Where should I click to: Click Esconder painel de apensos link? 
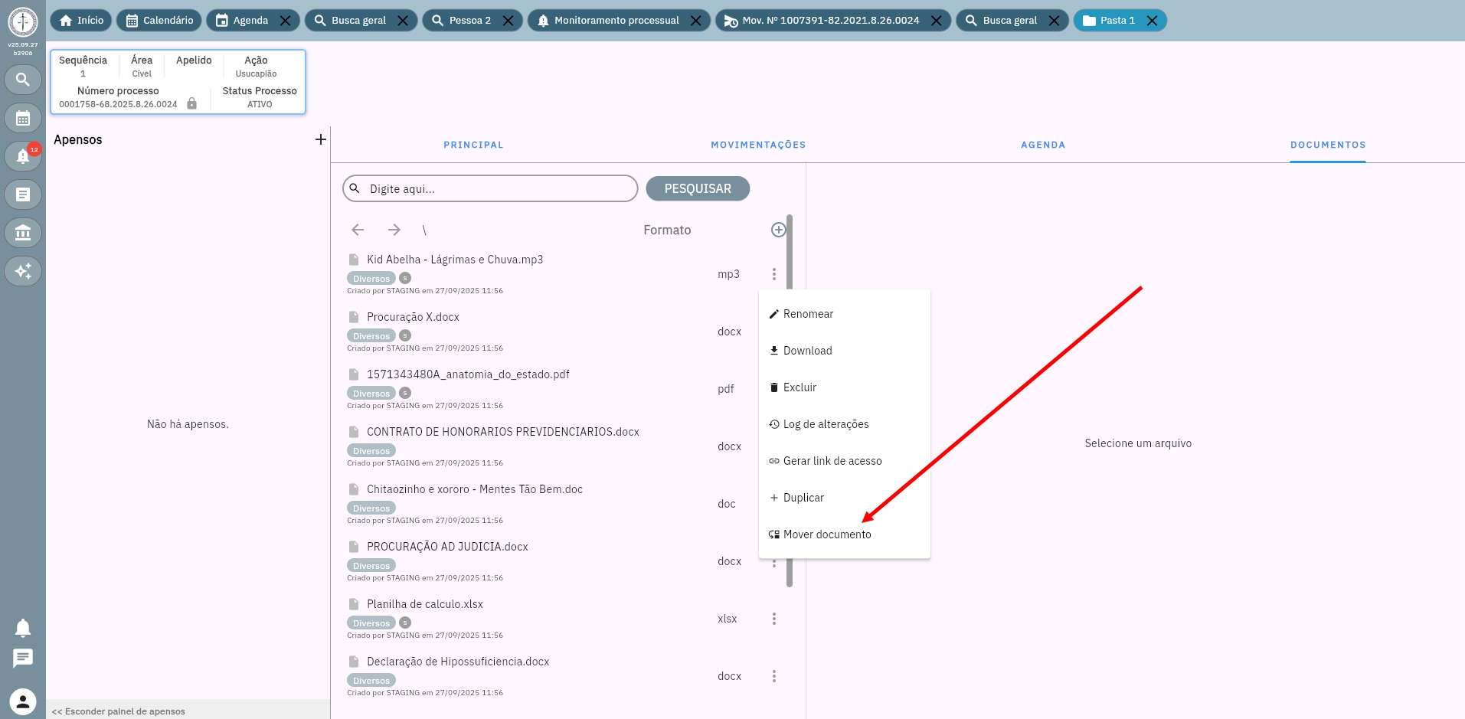(119, 711)
